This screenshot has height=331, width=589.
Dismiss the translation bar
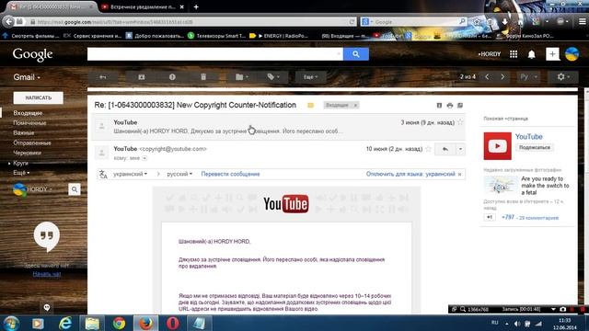(460, 174)
